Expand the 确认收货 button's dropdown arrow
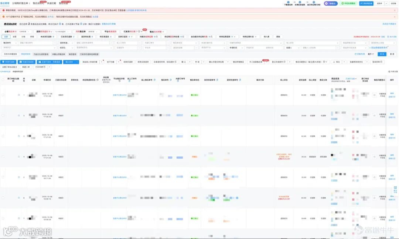This screenshot has width=399, height=239. point(77,62)
